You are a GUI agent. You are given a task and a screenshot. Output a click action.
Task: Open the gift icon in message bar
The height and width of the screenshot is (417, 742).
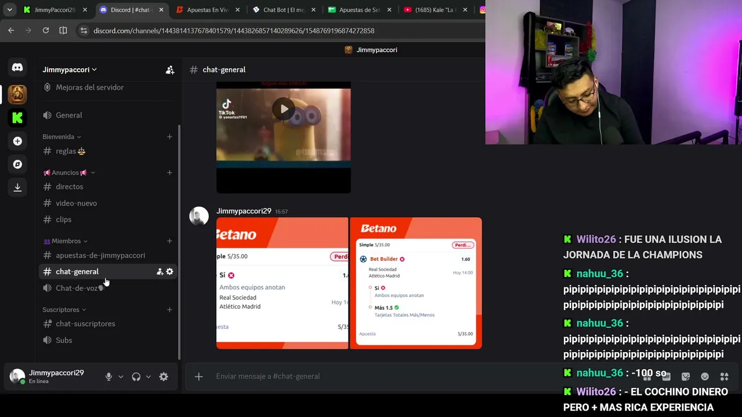click(x=647, y=376)
